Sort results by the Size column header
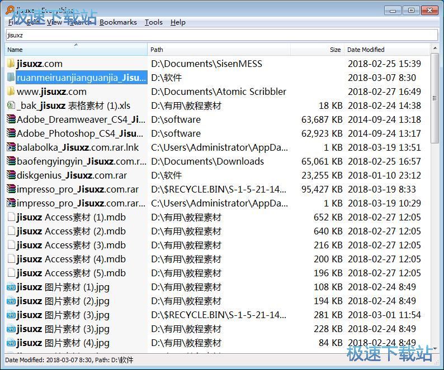 (316, 50)
